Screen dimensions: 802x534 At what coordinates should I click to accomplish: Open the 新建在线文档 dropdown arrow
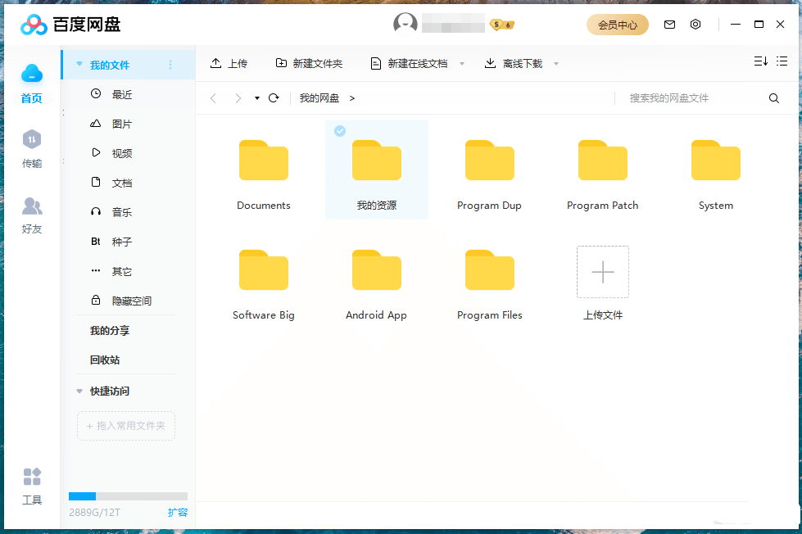pyautogui.click(x=461, y=62)
